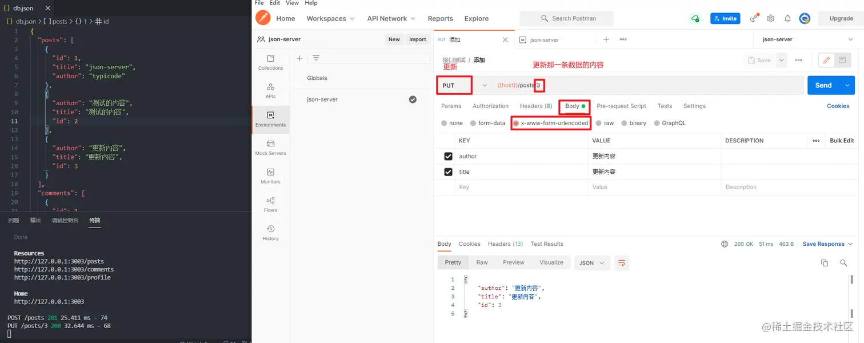Image resolution: width=864 pixels, height=343 pixels.
Task: Open Cookies management link
Action: (x=838, y=106)
